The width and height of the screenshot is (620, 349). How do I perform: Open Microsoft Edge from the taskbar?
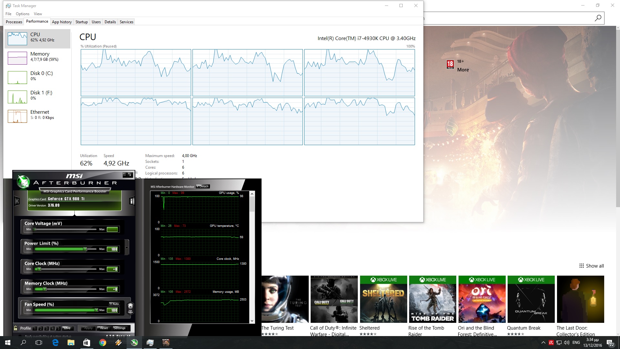(55, 343)
